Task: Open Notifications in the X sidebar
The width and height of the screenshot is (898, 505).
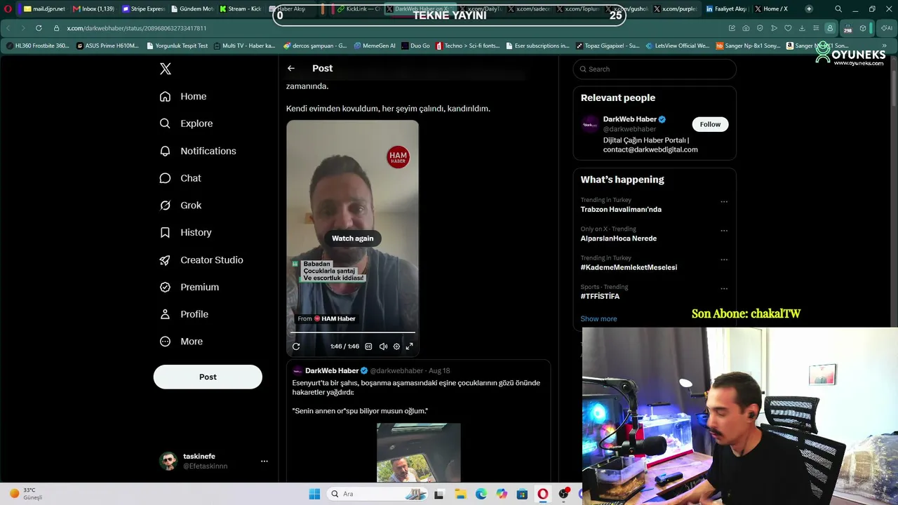Action: [x=198, y=151]
